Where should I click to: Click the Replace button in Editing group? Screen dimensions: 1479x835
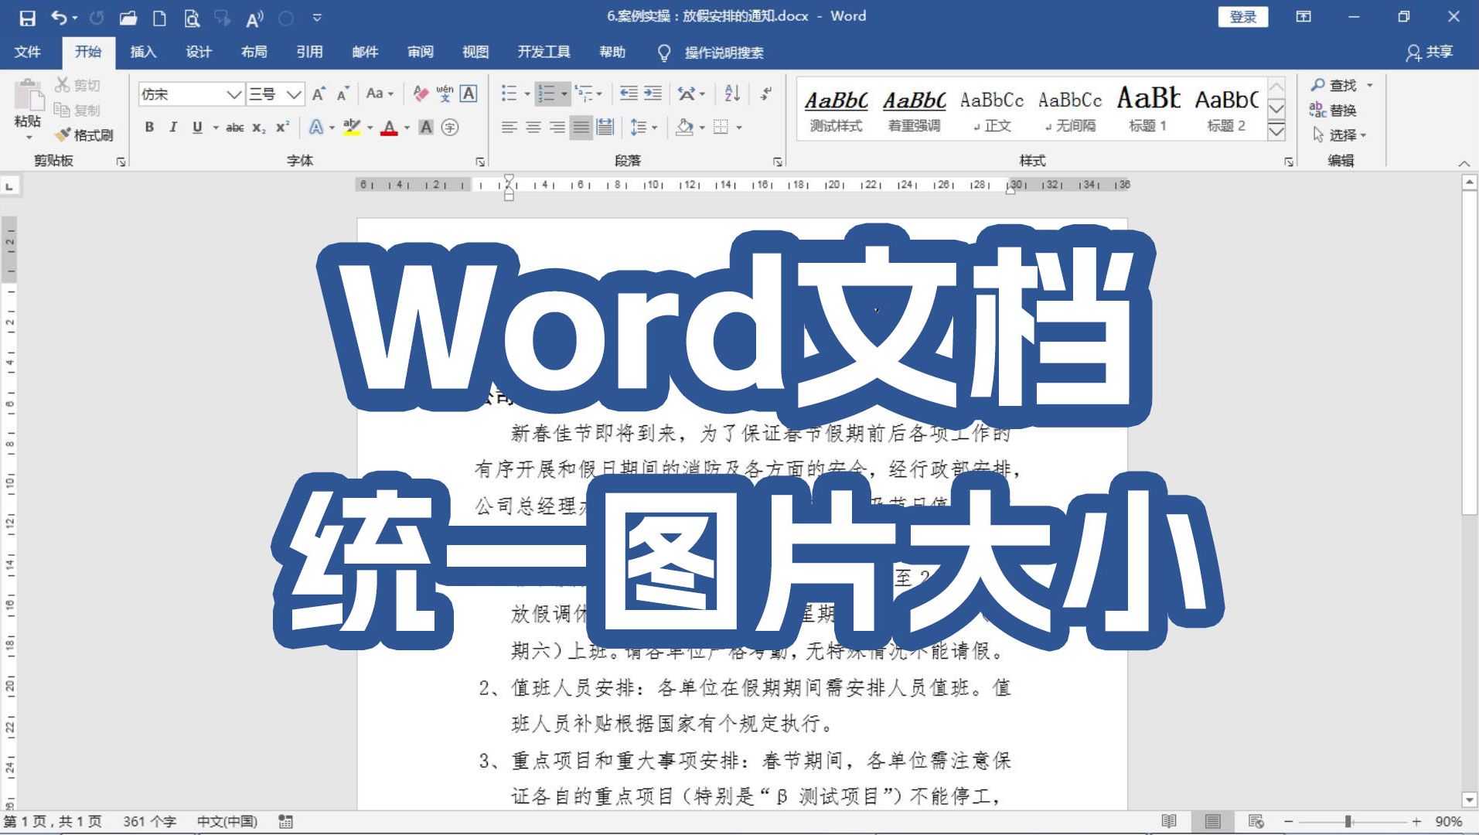(x=1334, y=110)
